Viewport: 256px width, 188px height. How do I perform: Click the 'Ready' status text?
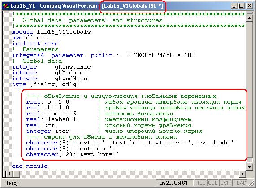pos(12,183)
